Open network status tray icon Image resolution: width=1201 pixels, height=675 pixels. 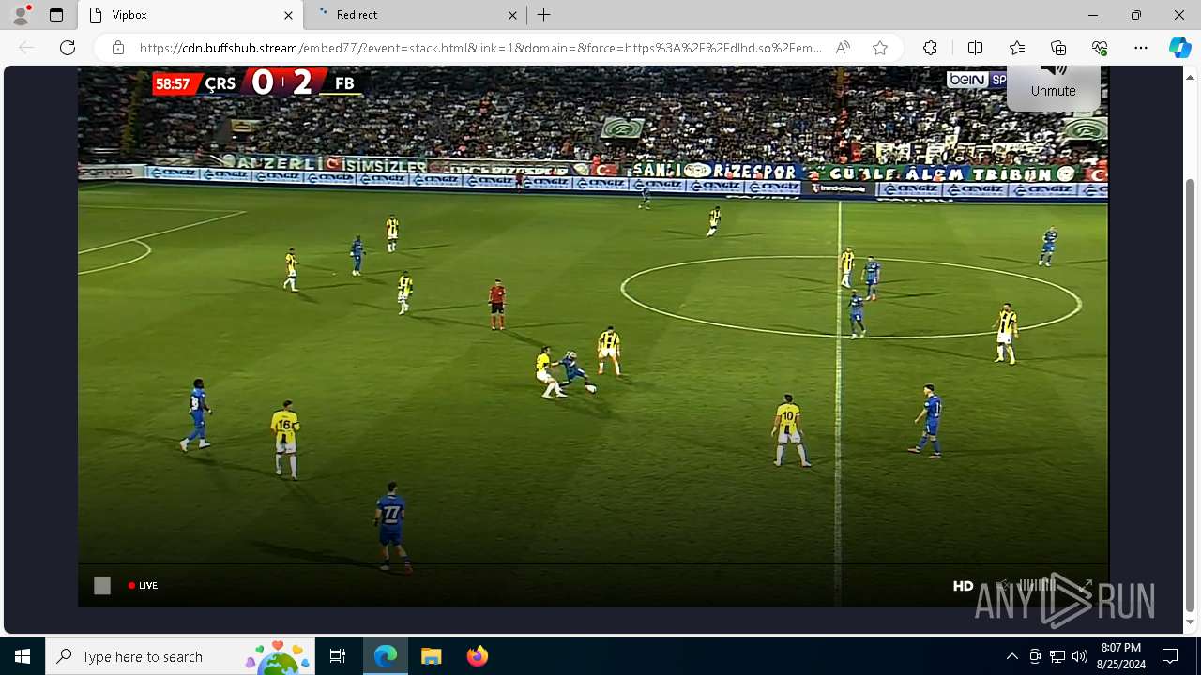point(1057,656)
